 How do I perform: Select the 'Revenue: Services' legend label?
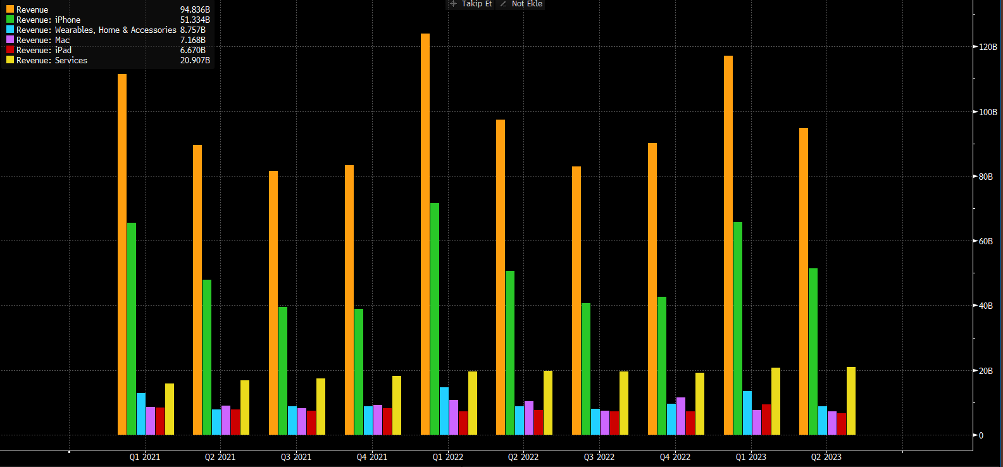[52, 60]
